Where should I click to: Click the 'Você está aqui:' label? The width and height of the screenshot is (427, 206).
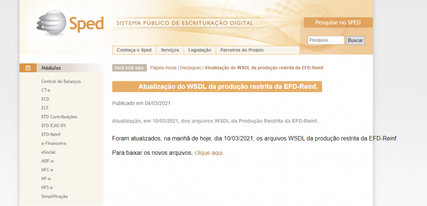point(129,68)
